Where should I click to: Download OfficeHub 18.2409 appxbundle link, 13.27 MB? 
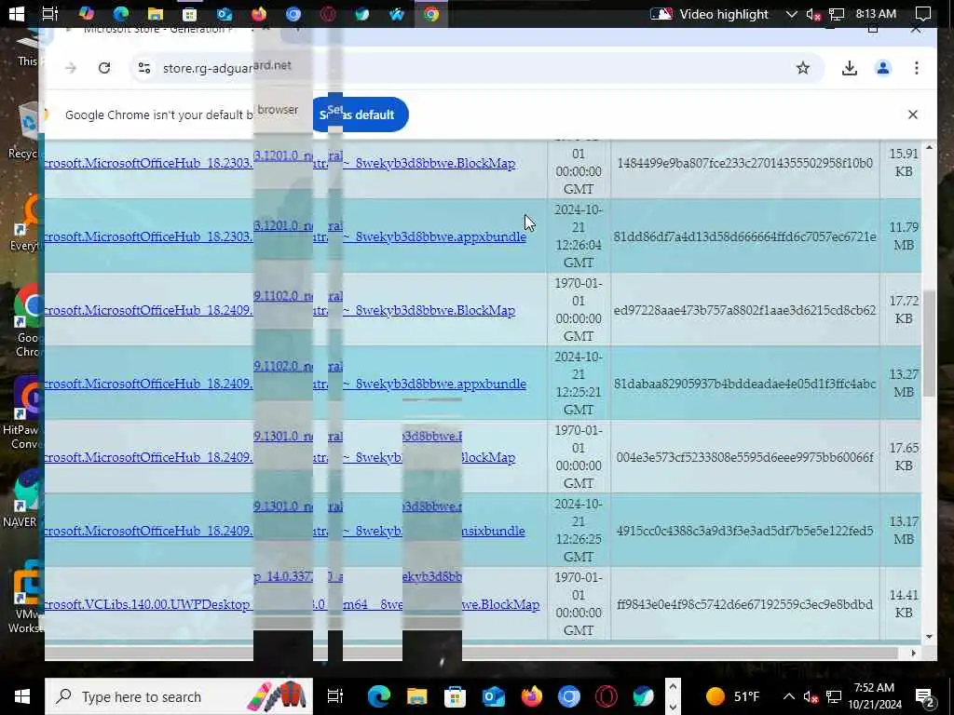click(x=285, y=384)
